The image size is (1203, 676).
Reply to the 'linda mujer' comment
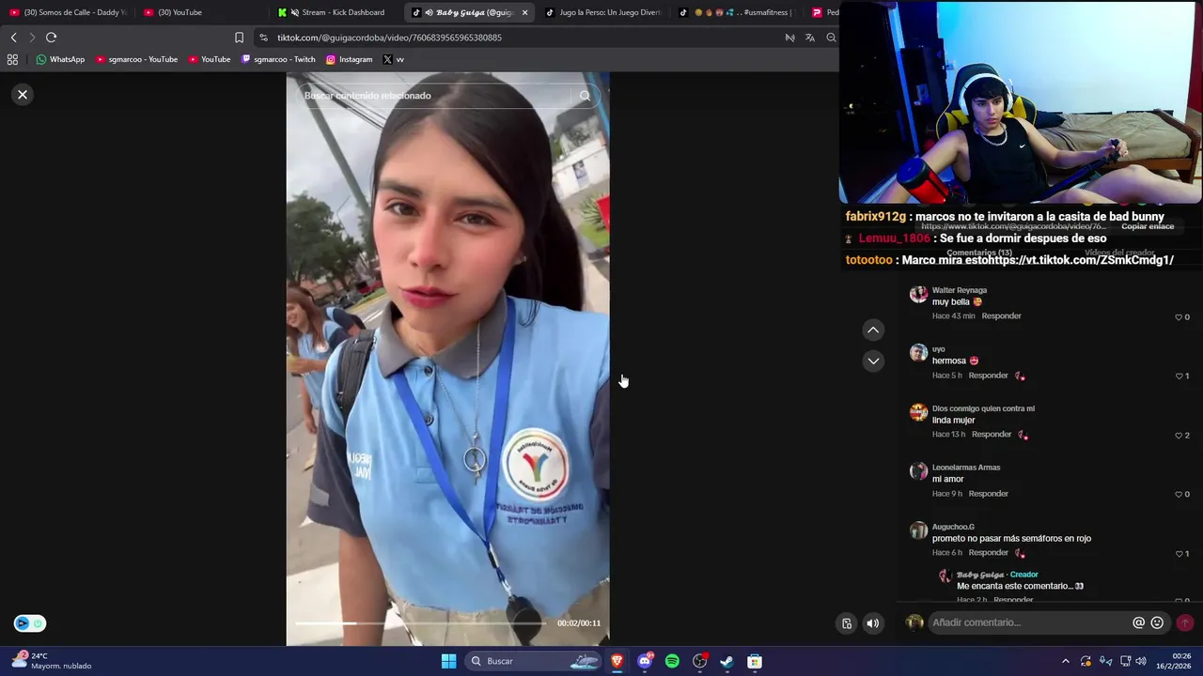tap(992, 435)
